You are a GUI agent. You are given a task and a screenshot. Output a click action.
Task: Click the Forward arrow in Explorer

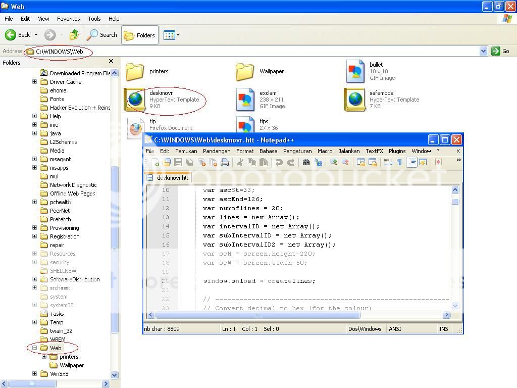[x=50, y=35]
